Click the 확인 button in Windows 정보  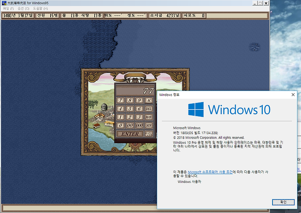[283, 202]
